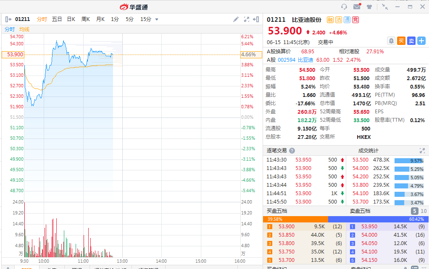Screen dimensions: 429x269
Task: Click bid level 4 price 53.750
Action: point(287,252)
